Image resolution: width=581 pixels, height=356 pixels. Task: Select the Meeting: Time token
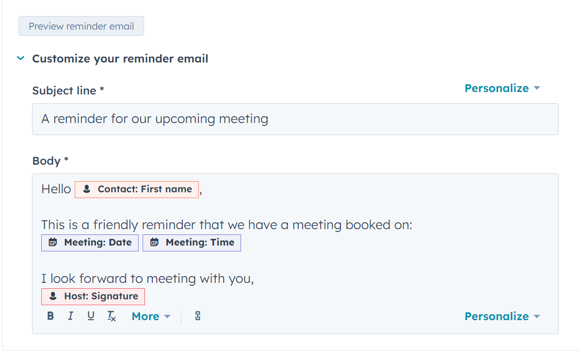click(x=192, y=242)
